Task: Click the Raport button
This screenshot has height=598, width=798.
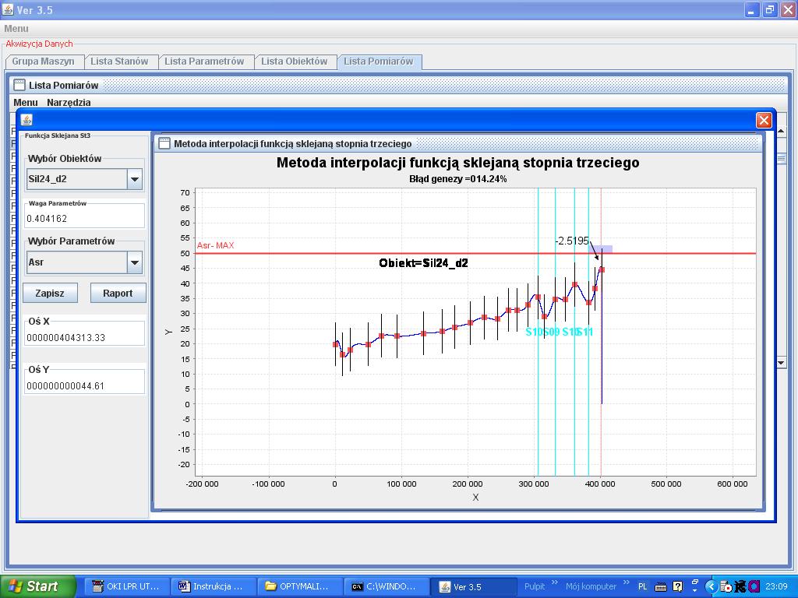Action: click(x=118, y=293)
